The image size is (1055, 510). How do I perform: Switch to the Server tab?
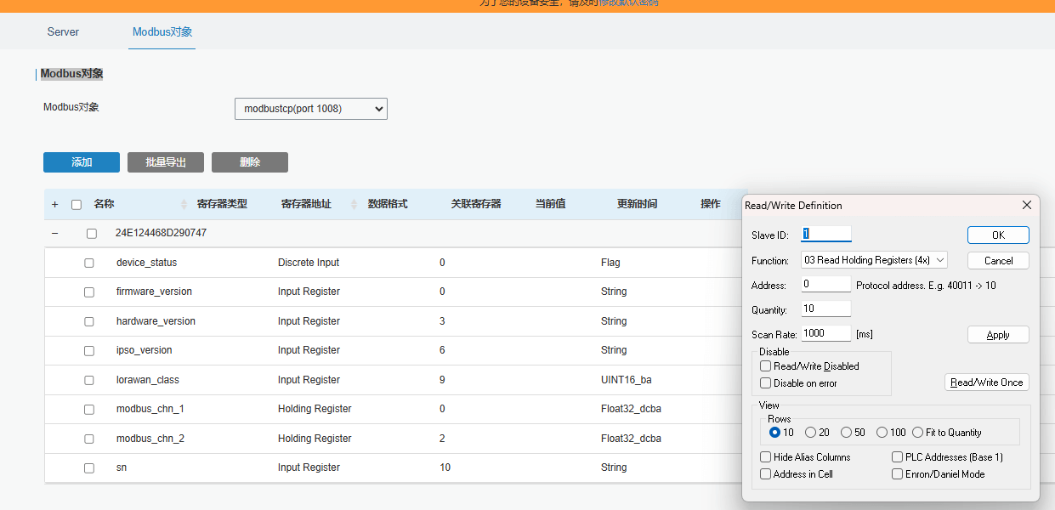point(63,32)
